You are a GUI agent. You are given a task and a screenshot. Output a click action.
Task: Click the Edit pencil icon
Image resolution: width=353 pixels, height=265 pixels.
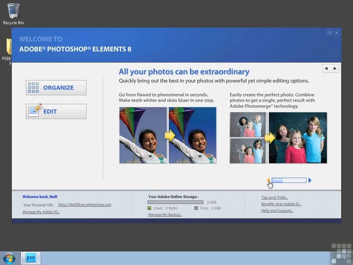(x=35, y=110)
